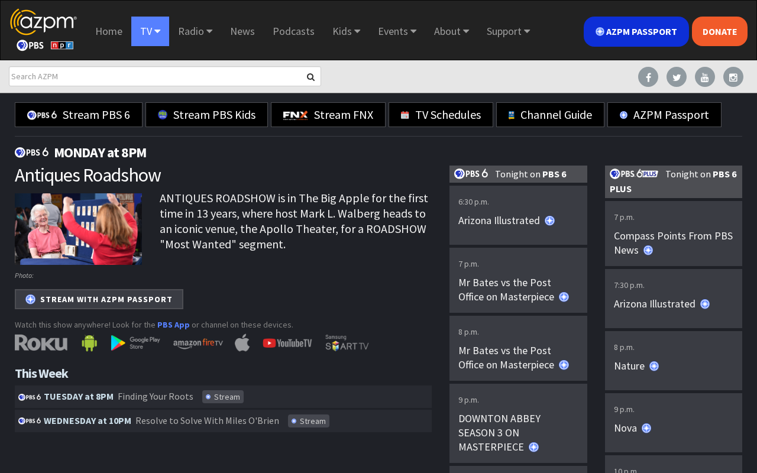This screenshot has height=473, width=757.
Task: Open the News section
Action: tap(242, 31)
